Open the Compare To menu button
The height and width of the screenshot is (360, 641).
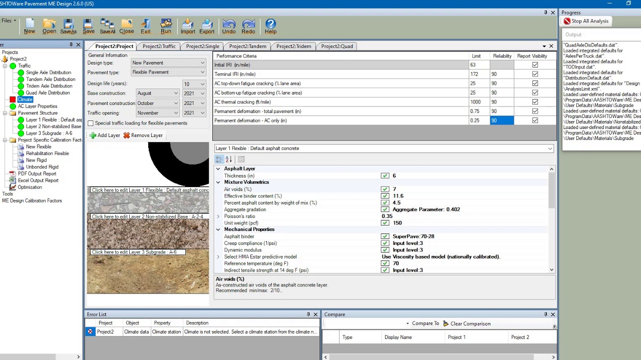(x=422, y=323)
